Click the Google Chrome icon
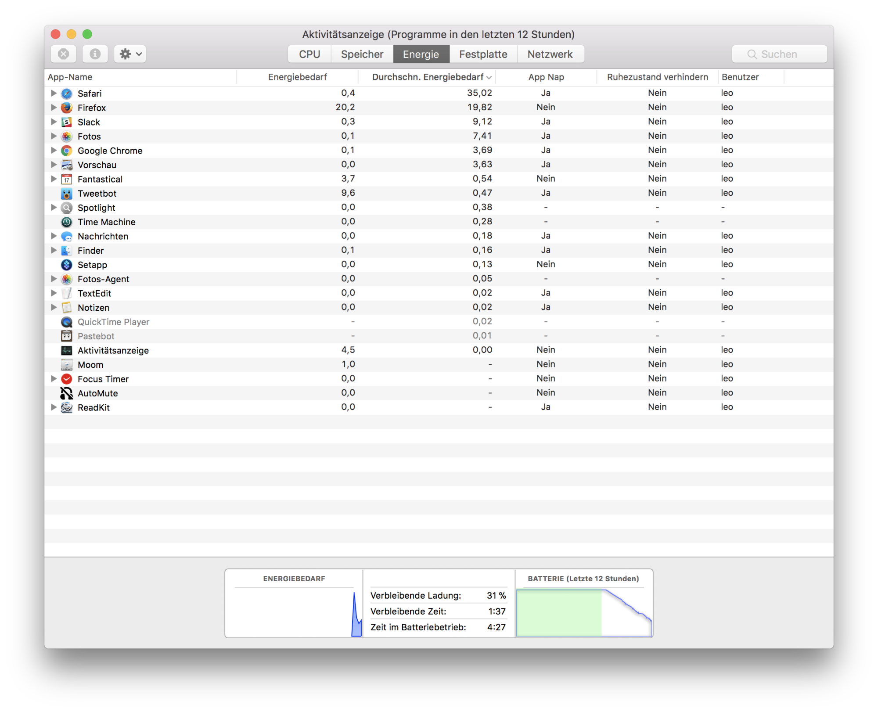Viewport: 878px width, 712px height. (x=67, y=151)
